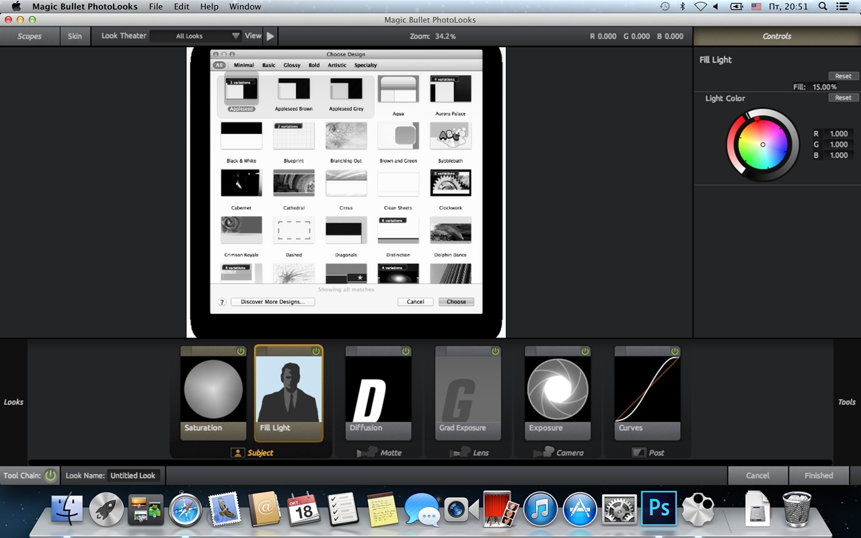This screenshot has height=538, width=861.
Task: Open the Magic Bullet PhotoLooks app menu
Action: pyautogui.click(x=85, y=7)
